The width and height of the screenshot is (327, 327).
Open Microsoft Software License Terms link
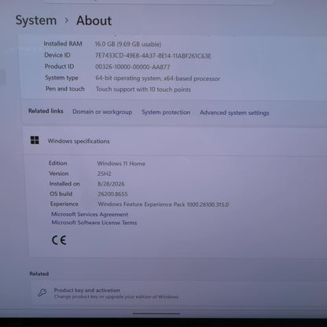pos(94,222)
